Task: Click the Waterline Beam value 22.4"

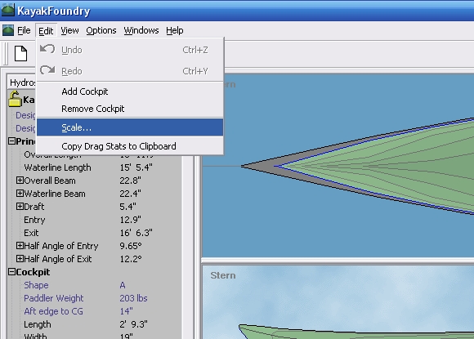Action: [x=130, y=194]
